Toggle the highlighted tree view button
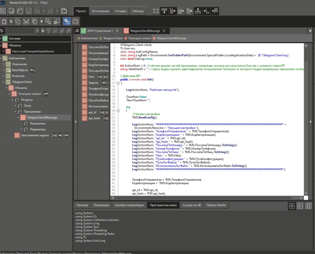This screenshot has width=315, height=254. 67,21
